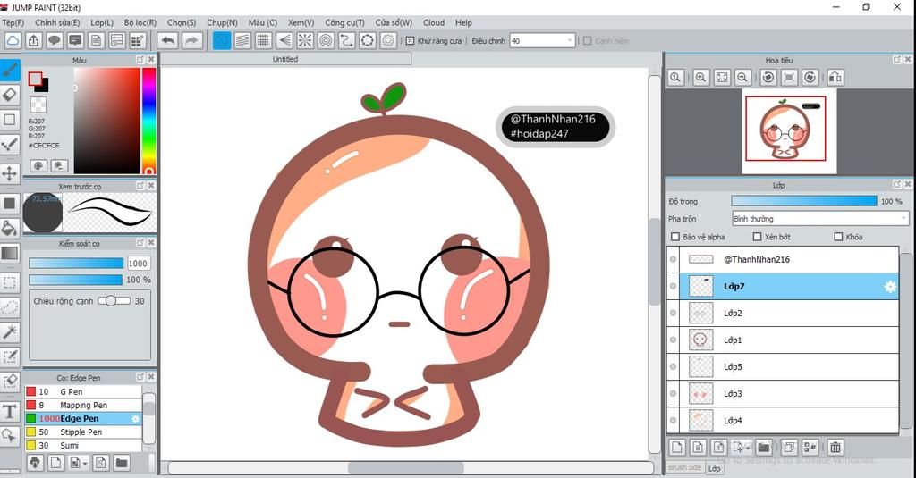Select G Pen brush
916x478 pixels.
83,391
